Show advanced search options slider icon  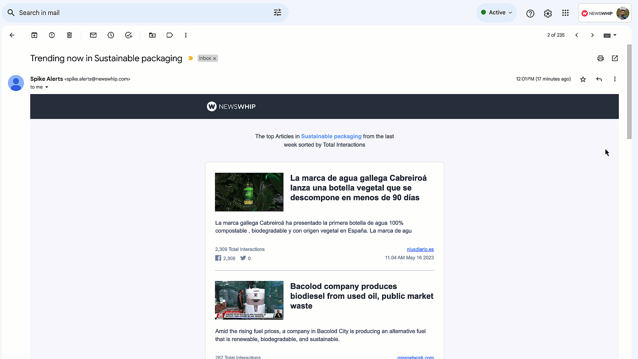pyautogui.click(x=277, y=13)
